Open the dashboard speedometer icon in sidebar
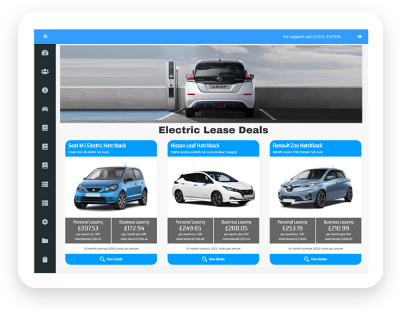The image size is (401, 313). click(x=45, y=53)
